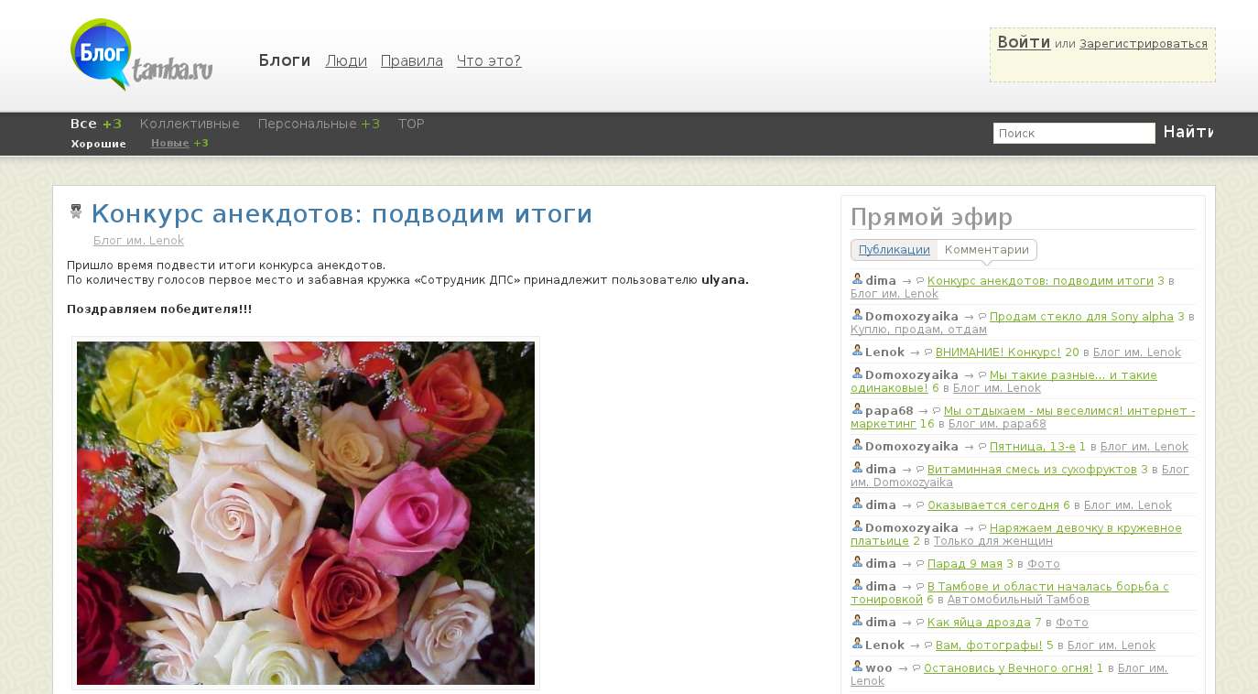Open 'Наряжаем девочку в кружевное платьице' link
1258x694 pixels.
1016,535
